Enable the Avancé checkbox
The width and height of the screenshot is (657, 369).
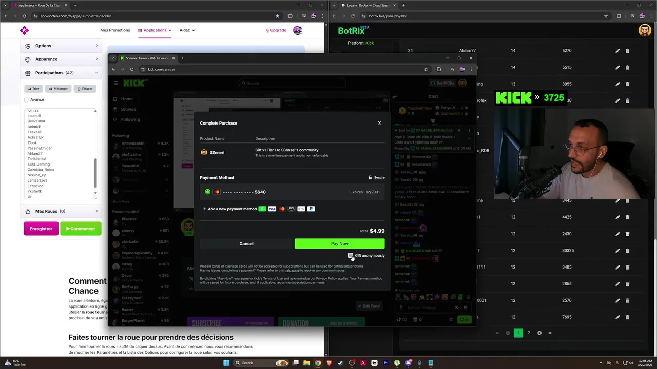(27, 100)
